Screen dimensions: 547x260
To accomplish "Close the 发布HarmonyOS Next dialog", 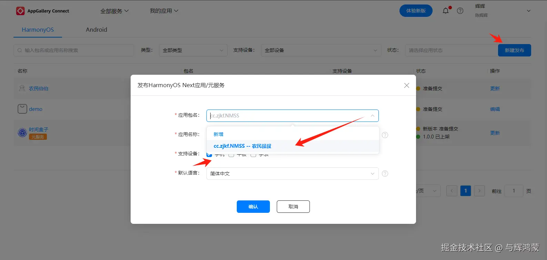I will pyautogui.click(x=407, y=85).
